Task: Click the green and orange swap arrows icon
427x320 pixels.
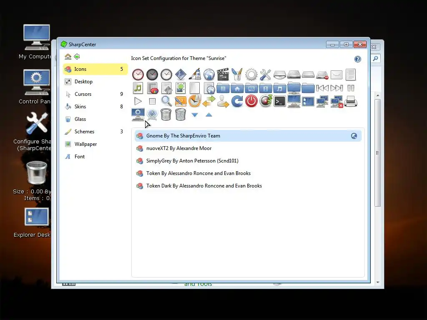Action: click(209, 101)
